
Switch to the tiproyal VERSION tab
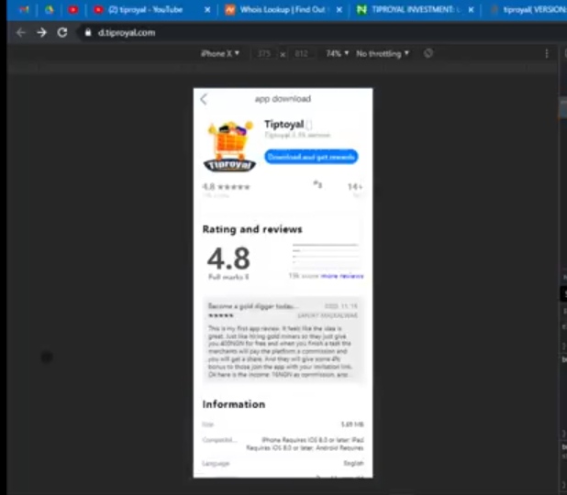click(528, 10)
